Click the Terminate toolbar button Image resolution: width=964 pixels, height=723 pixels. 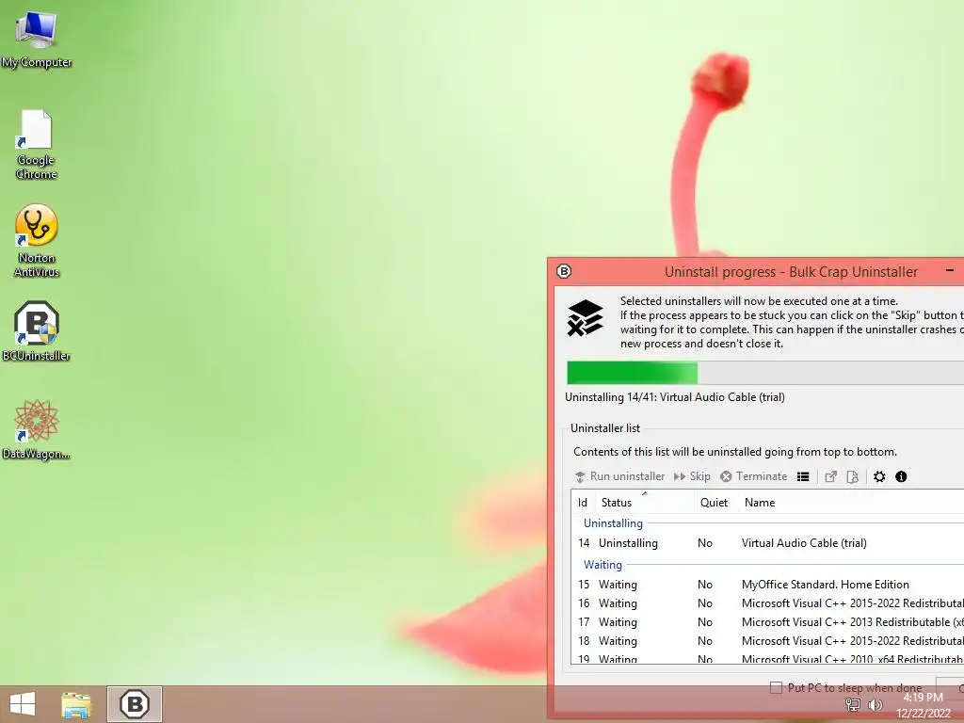click(x=754, y=476)
